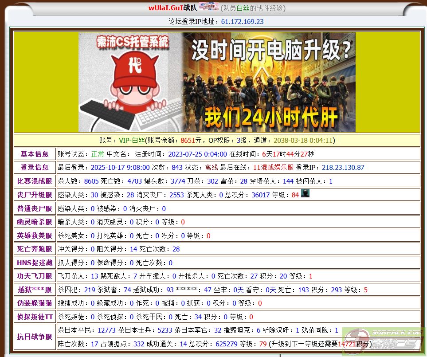Select the 登录信息 category label
Viewport: 427px width, 357px height.
[x=35, y=167]
